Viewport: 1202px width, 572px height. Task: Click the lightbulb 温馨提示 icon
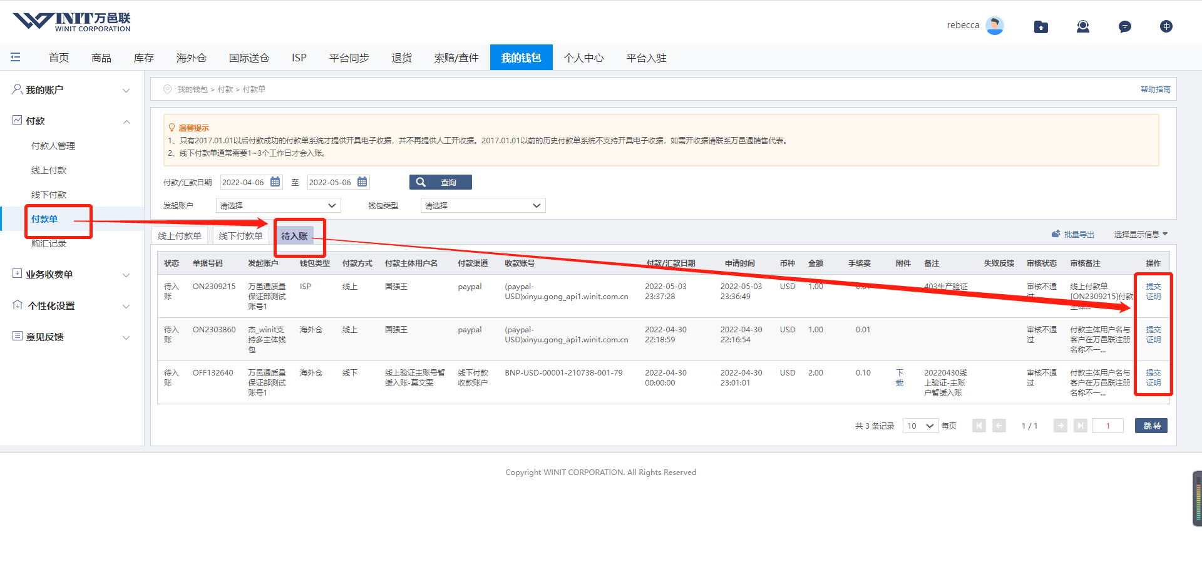point(172,128)
